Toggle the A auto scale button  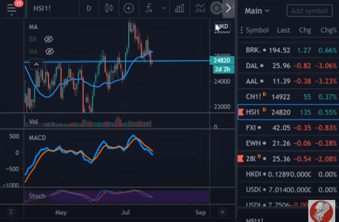pos(222,212)
